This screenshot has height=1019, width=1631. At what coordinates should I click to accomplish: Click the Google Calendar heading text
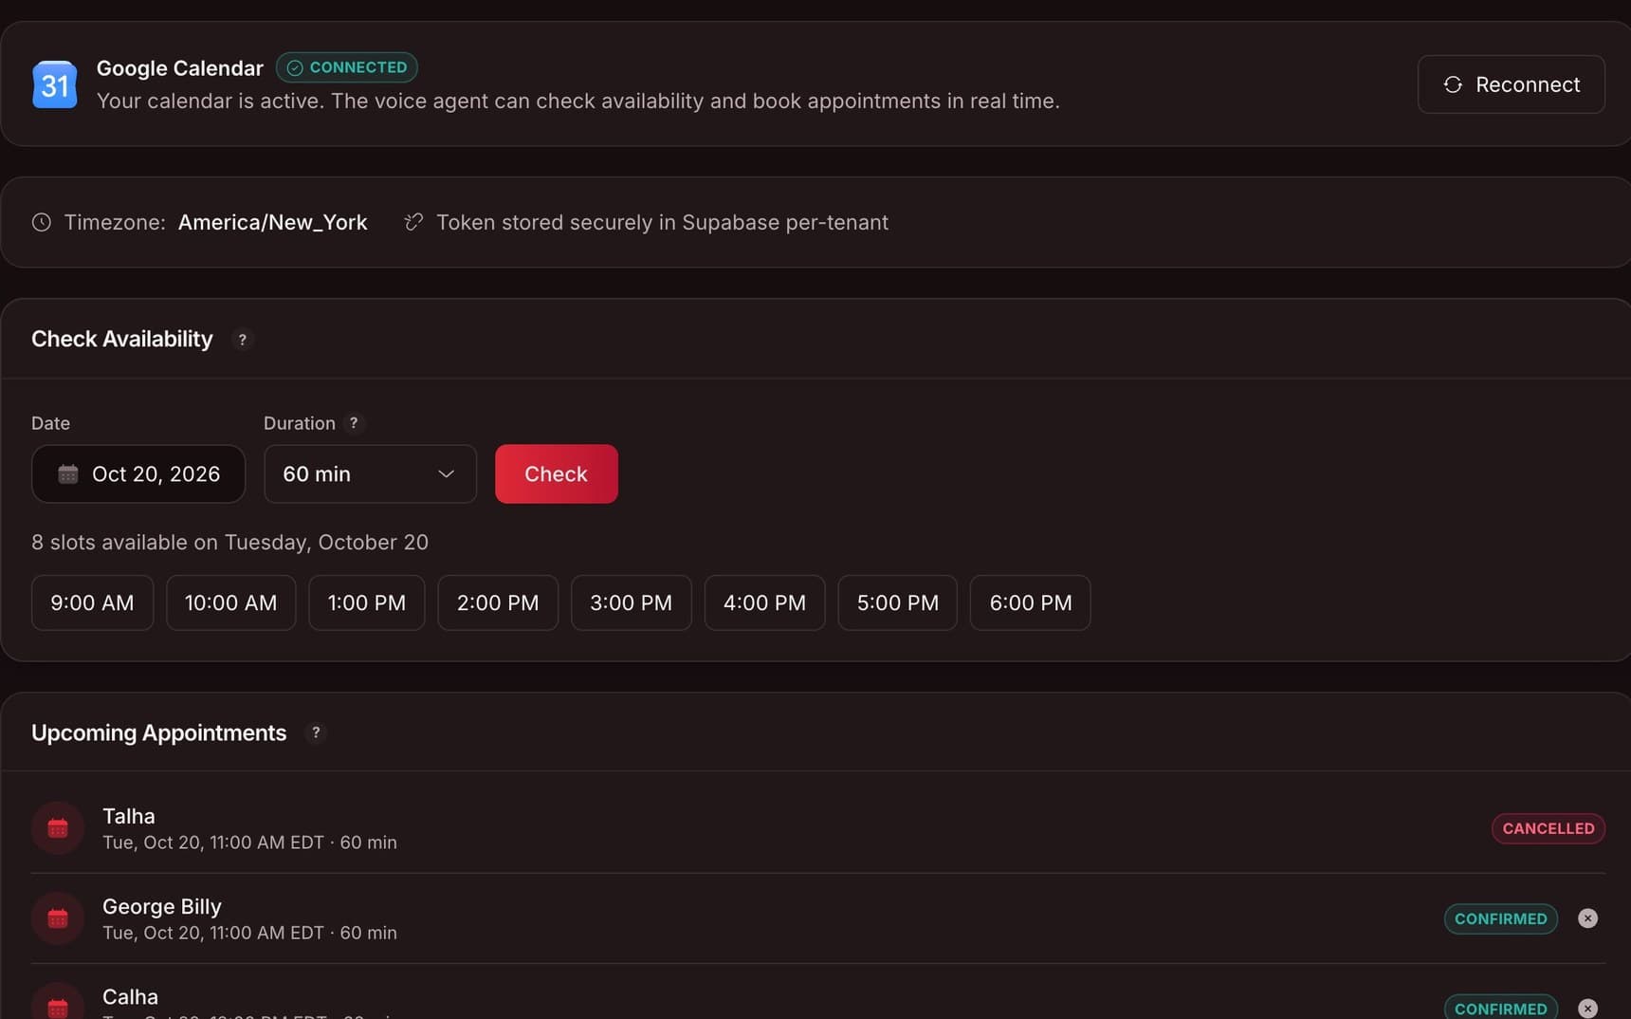[x=180, y=68]
